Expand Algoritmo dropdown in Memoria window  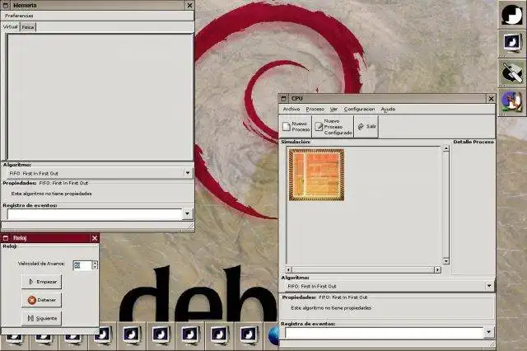(188, 173)
